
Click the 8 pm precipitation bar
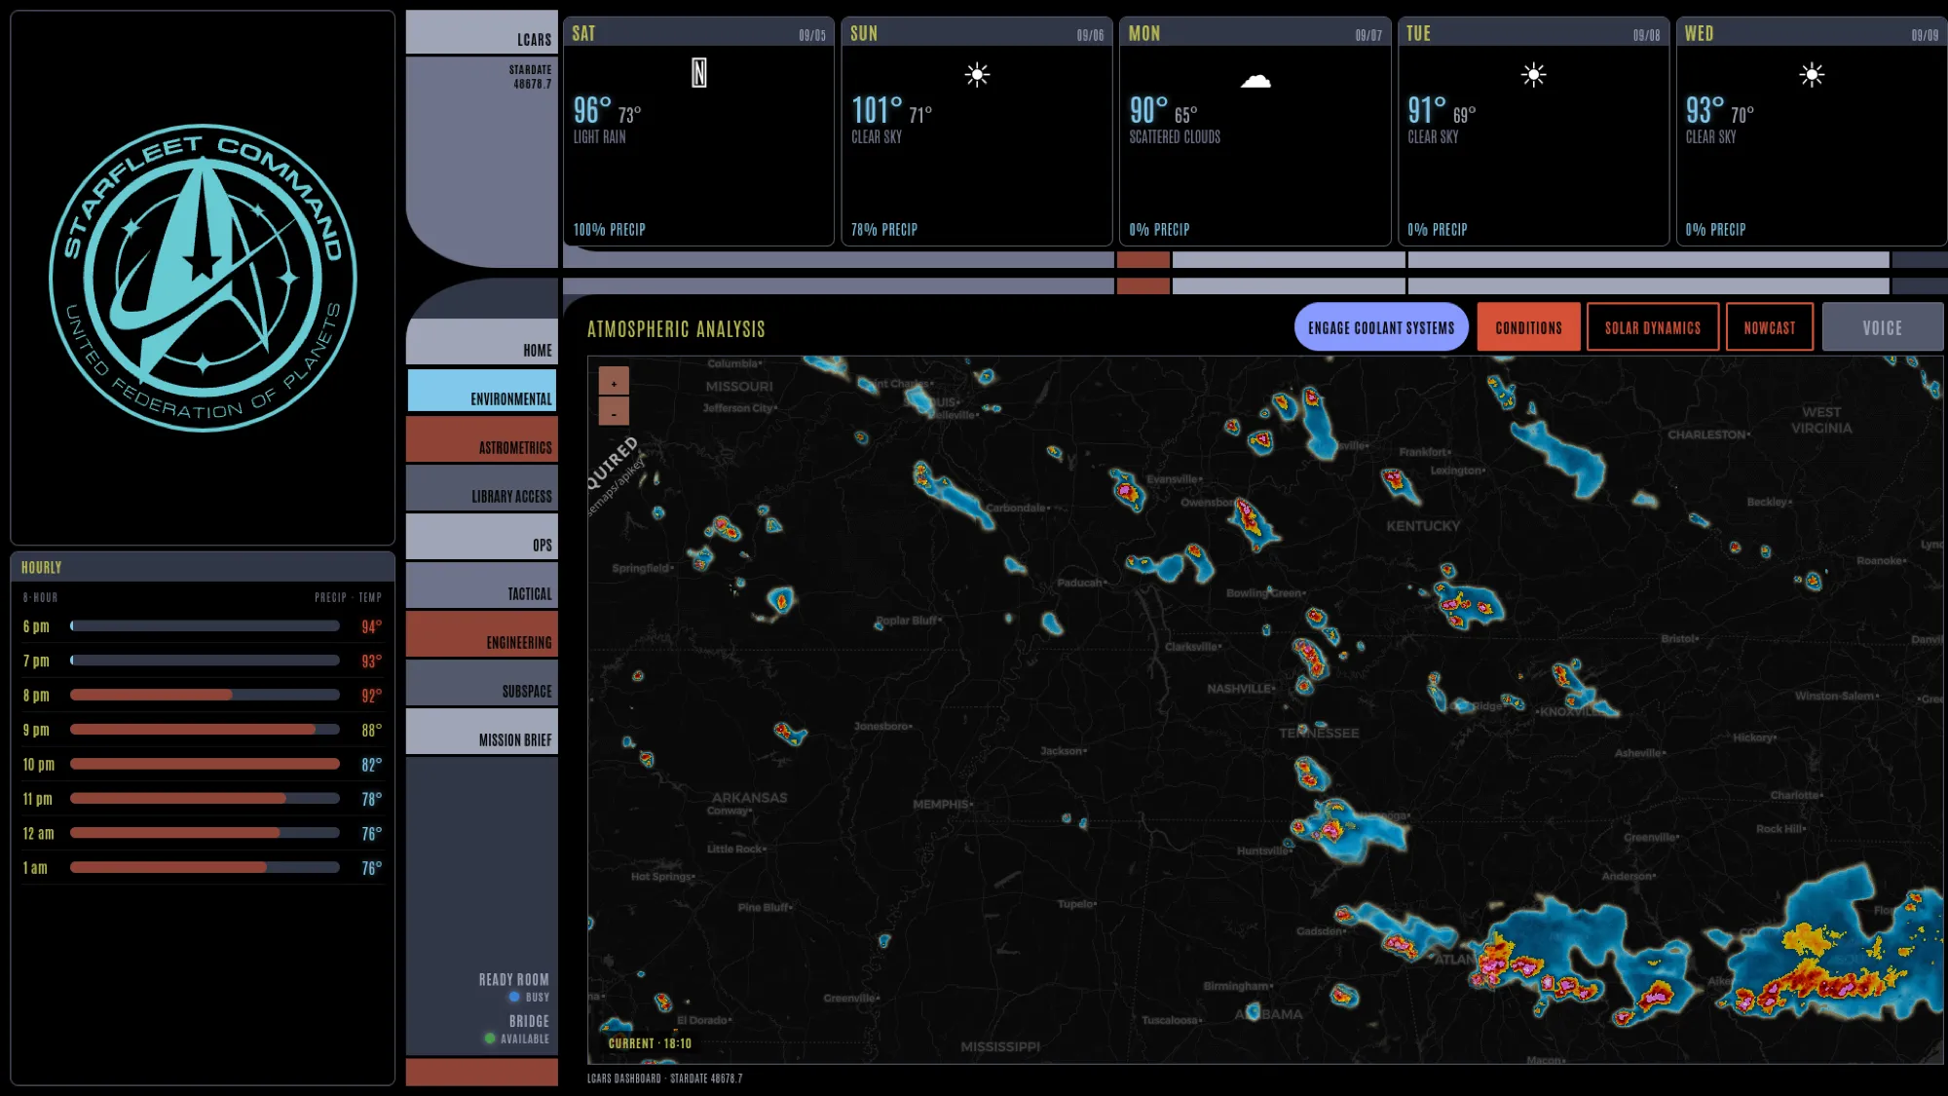click(205, 696)
